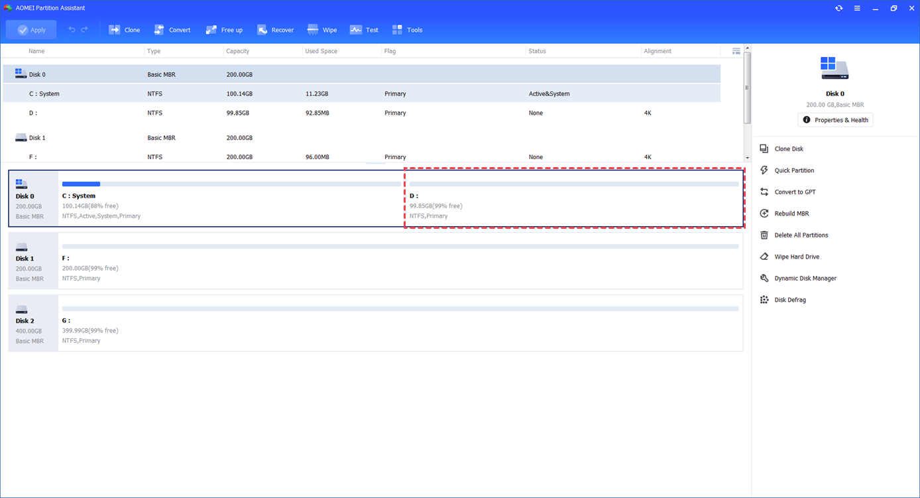
Task: Sort by Flag column header
Action: pyautogui.click(x=390, y=51)
